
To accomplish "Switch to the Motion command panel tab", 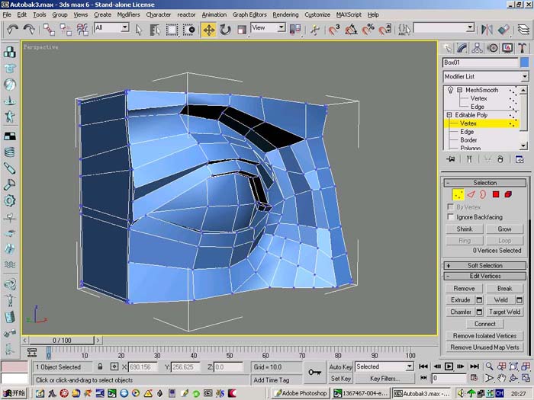I will [x=493, y=48].
